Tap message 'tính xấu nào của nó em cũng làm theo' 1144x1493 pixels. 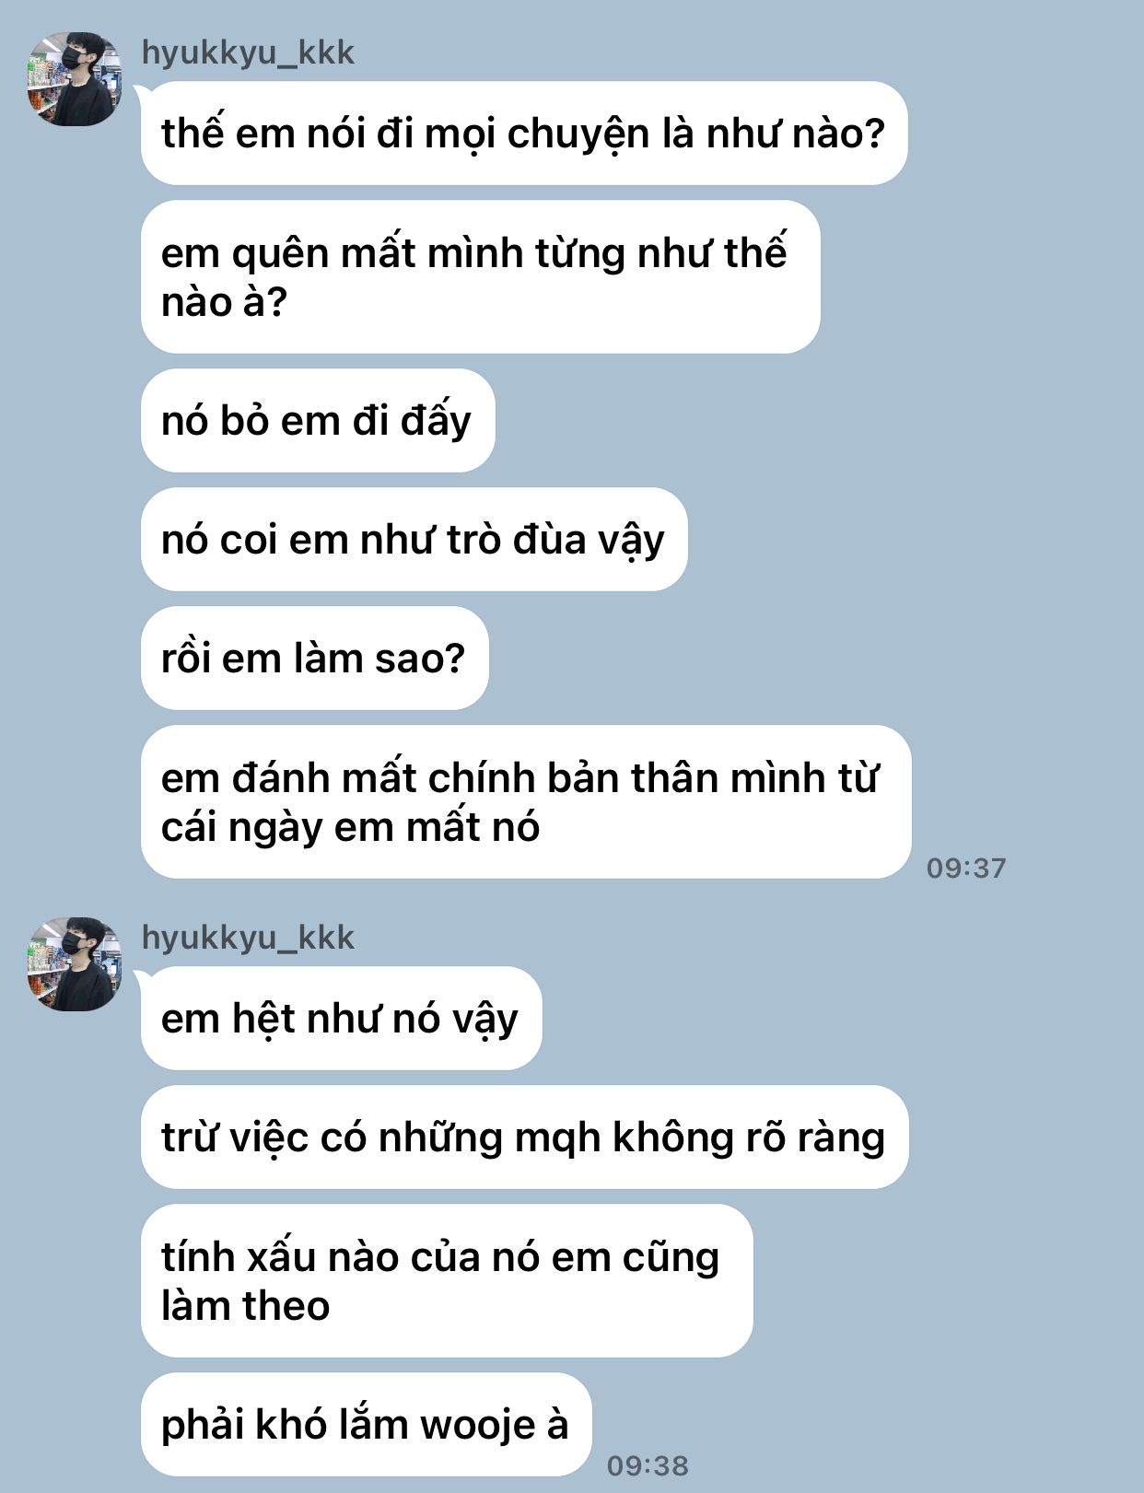447,1280
